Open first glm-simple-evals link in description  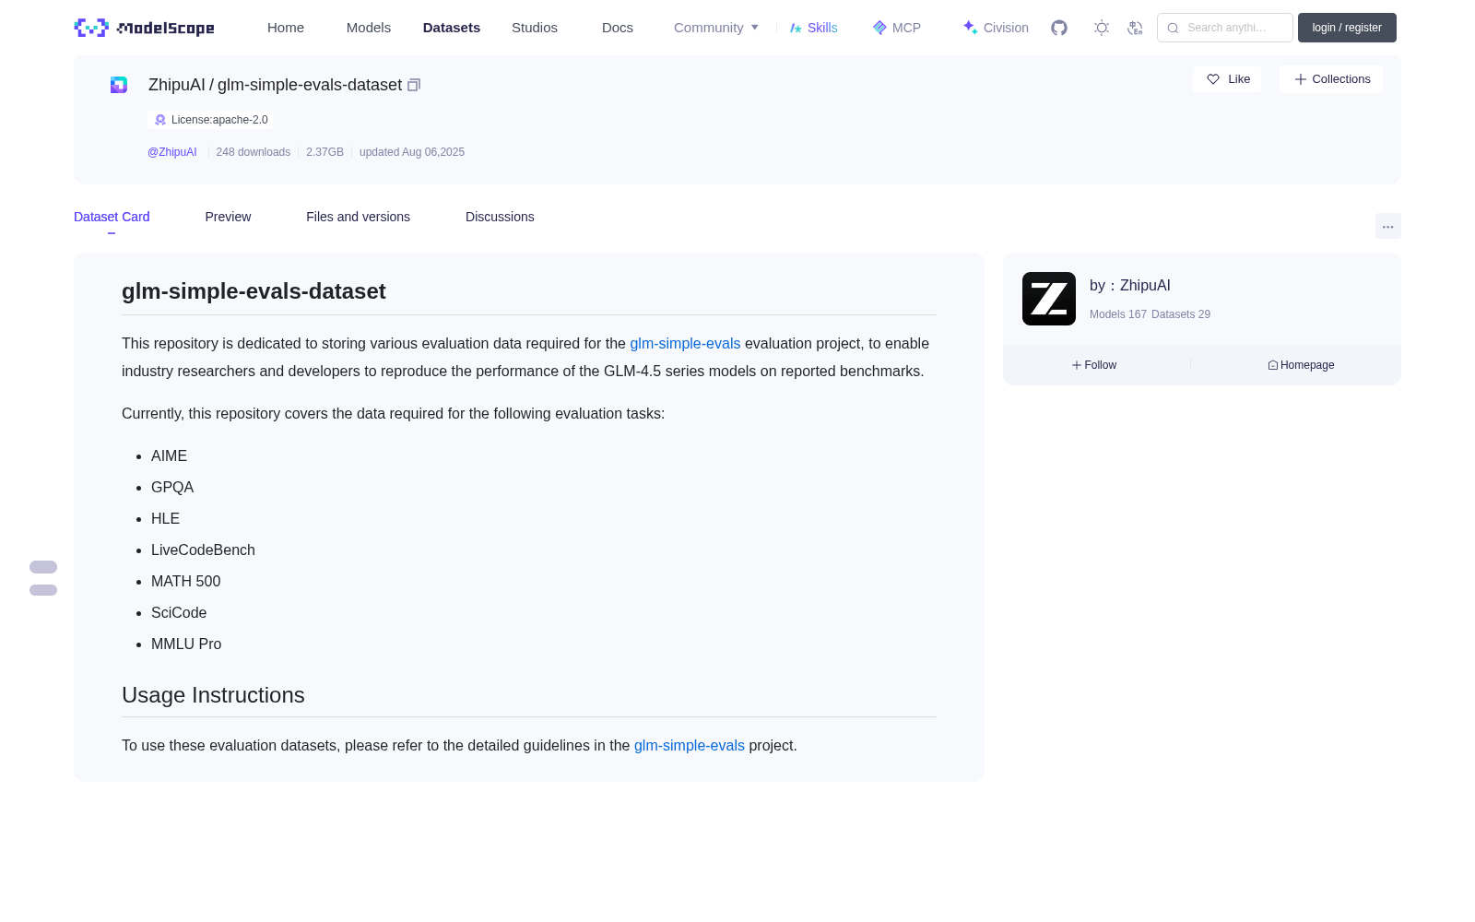pos(685,343)
